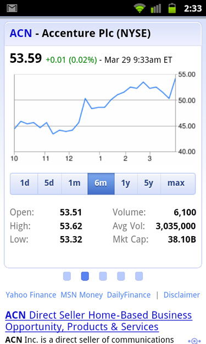Open the Gmail notification icon
Screen dimensions: 206x344
12,8
